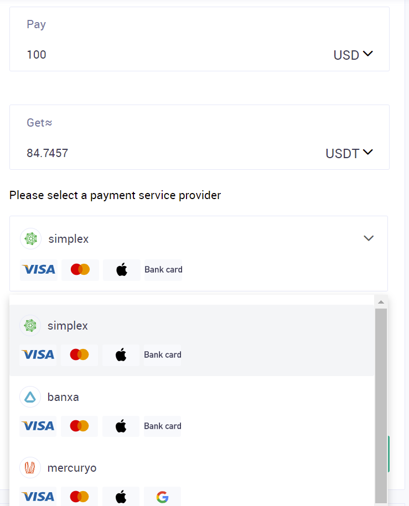Collapse the payment provider dropdown chevron
Viewport: 409px width, 506px height.
(x=369, y=238)
